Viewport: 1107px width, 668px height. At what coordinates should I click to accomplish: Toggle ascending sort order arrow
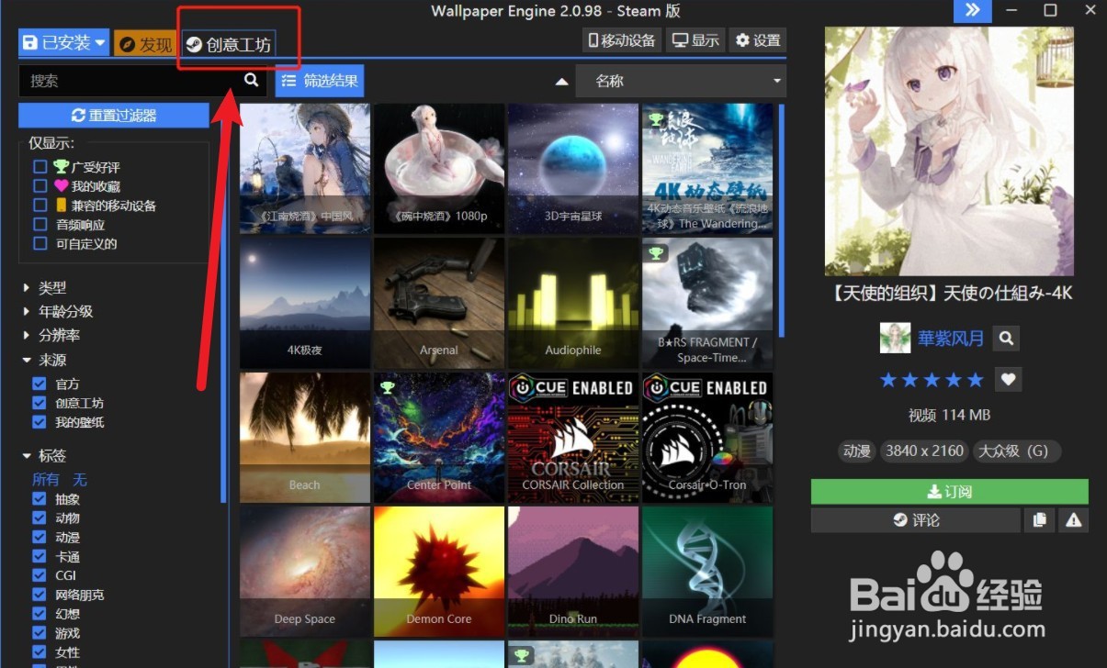[561, 81]
